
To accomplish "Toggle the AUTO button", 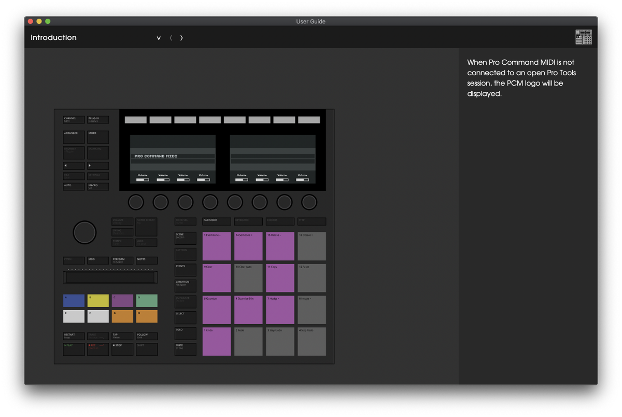I will click(x=74, y=187).
